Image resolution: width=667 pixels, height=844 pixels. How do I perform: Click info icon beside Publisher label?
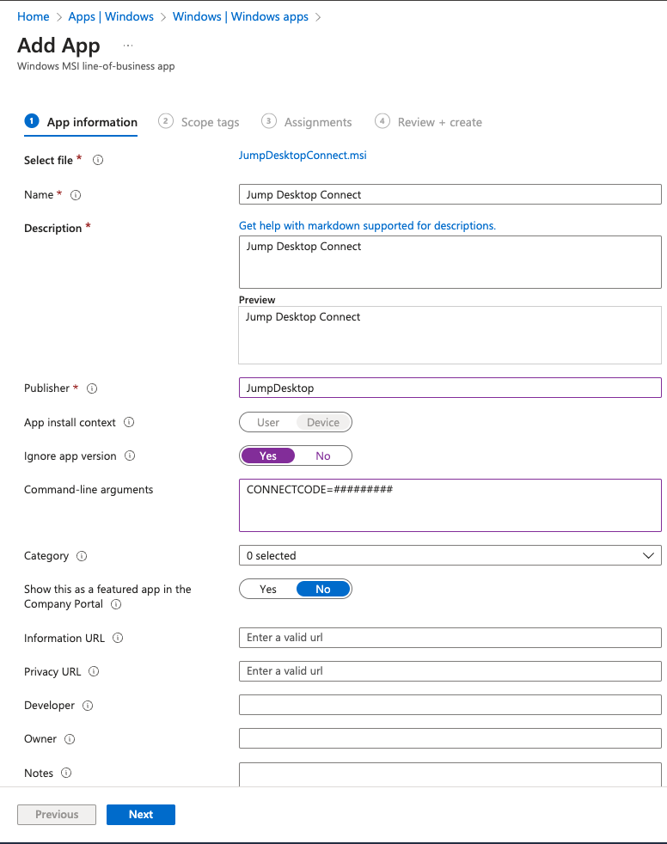pyautogui.click(x=91, y=388)
